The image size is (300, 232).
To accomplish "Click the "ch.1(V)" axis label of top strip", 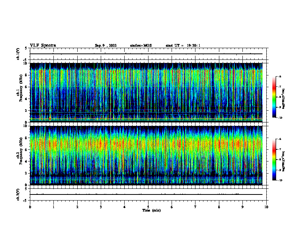I will point(18,54).
